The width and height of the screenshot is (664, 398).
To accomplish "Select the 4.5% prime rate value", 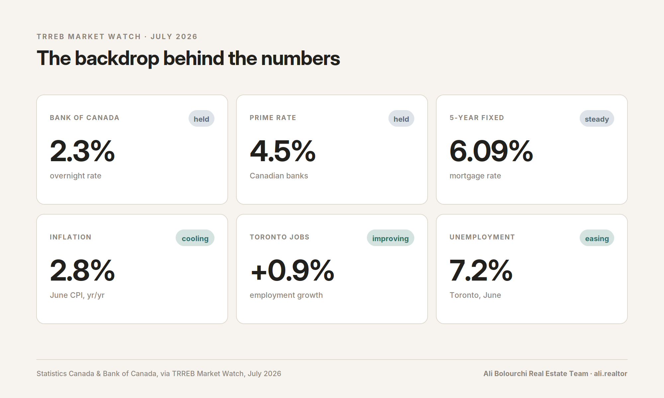I will click(x=283, y=151).
